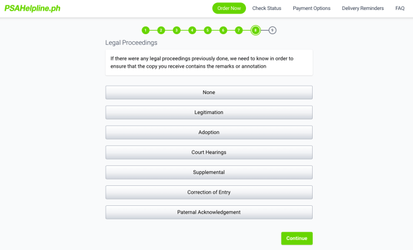The height and width of the screenshot is (250, 413).
Task: Select the Legitimation option
Action: click(209, 112)
